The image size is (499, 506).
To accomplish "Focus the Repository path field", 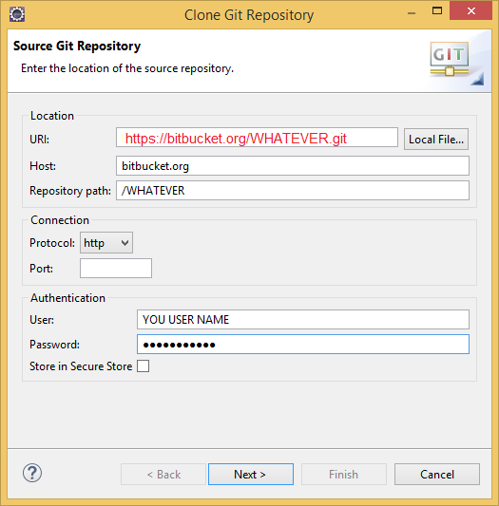I will (x=293, y=191).
